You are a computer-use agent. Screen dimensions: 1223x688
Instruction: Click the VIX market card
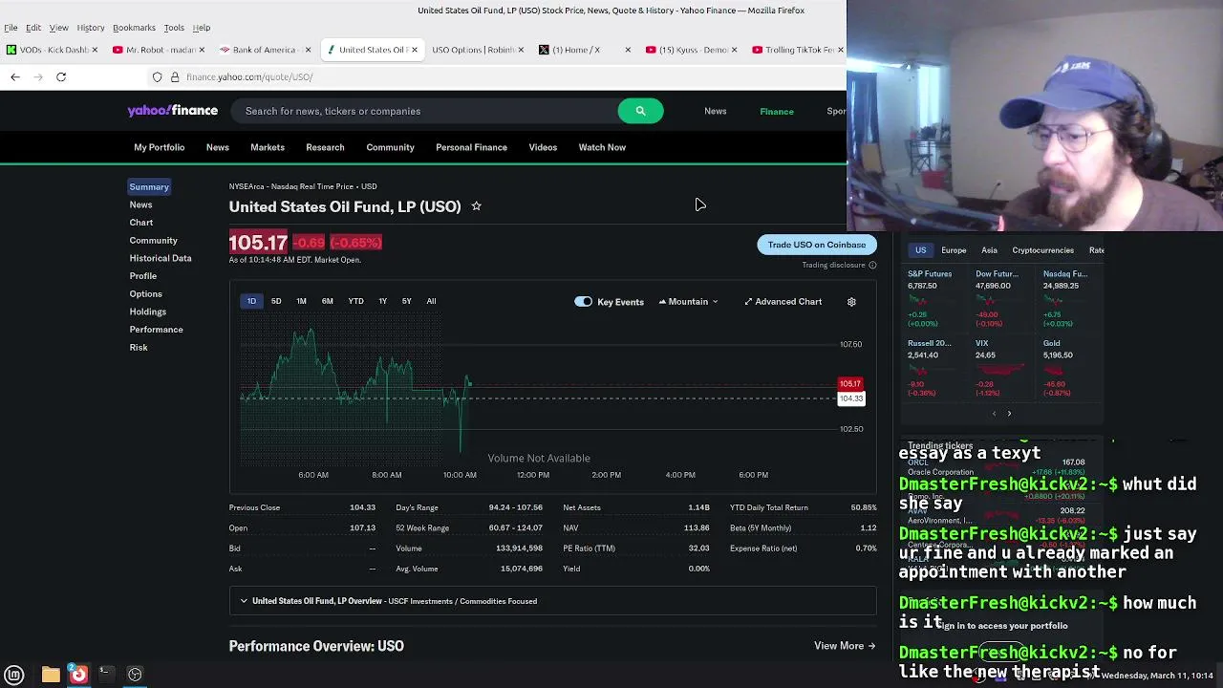pyautogui.click(x=1001, y=368)
